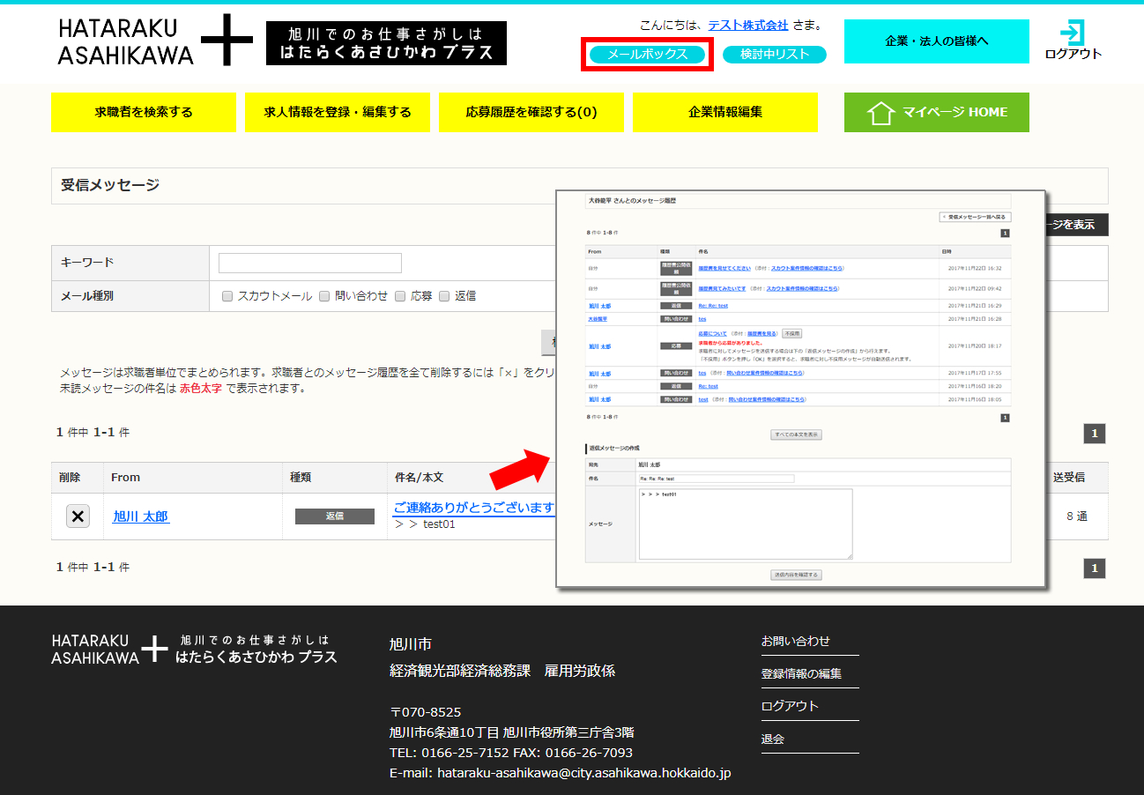1144x795 pixels.
Task: Open 企業情報編集 menu
Action: [725, 112]
